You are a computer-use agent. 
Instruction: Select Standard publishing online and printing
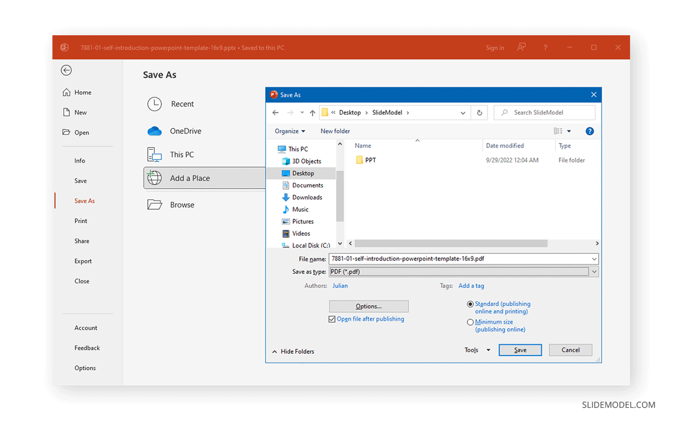(x=471, y=303)
